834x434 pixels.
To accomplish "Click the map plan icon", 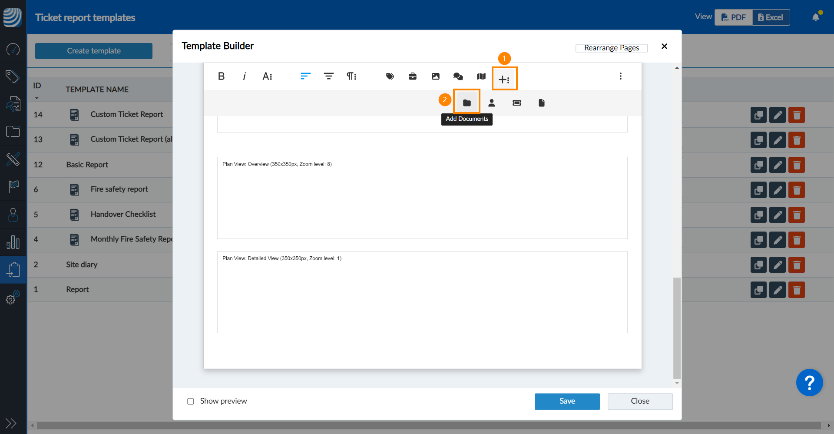I will click(x=481, y=76).
